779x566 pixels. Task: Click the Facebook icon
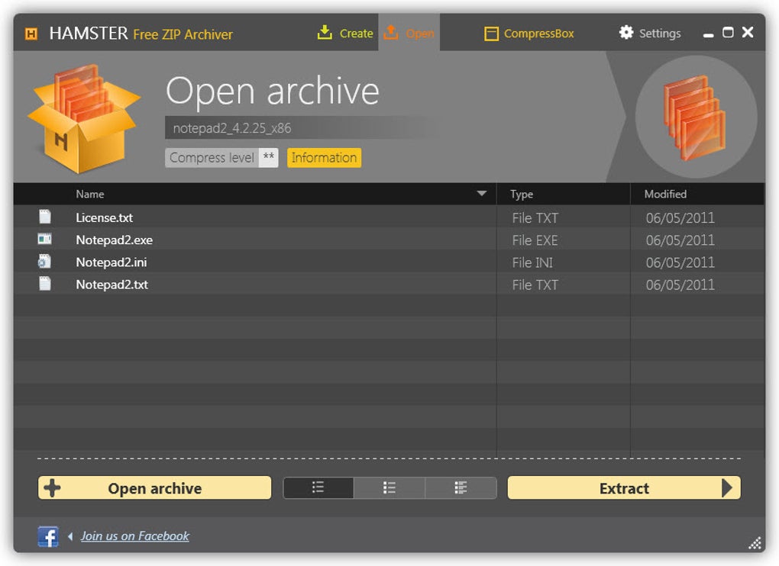pyautogui.click(x=47, y=537)
